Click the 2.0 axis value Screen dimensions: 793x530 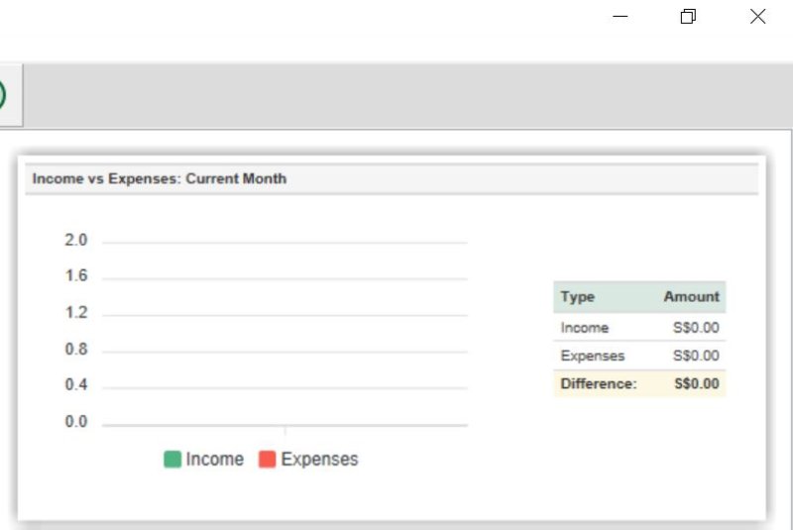click(x=76, y=240)
